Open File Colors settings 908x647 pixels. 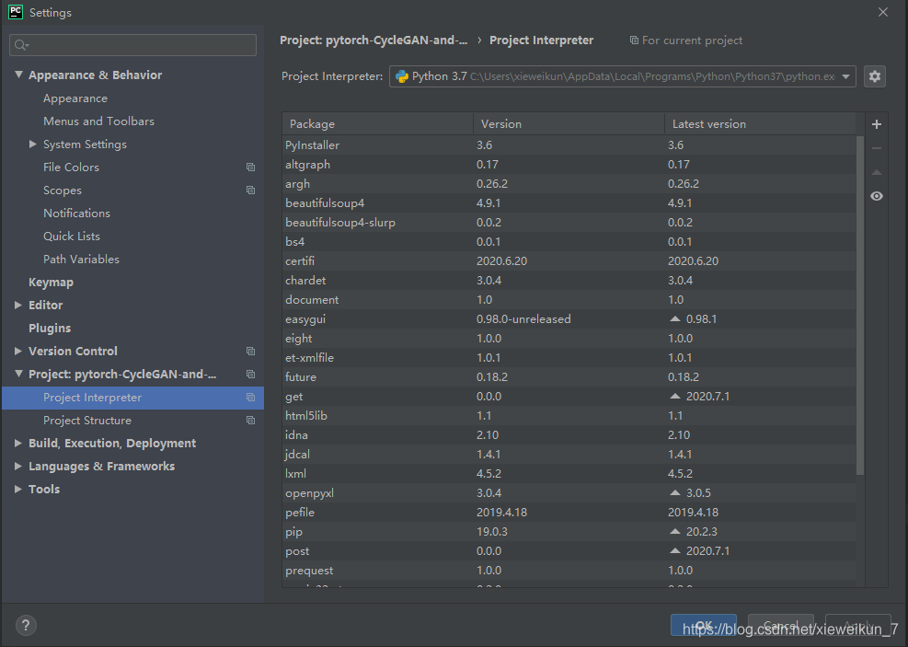[71, 168]
